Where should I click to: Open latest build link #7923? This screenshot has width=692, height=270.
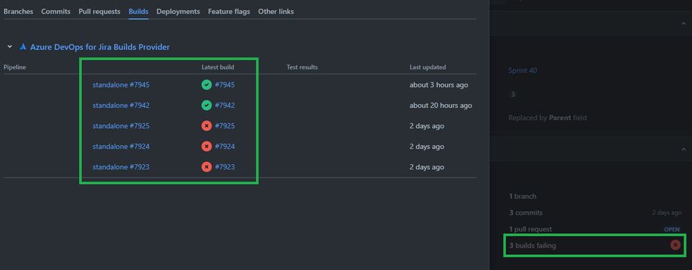225,167
